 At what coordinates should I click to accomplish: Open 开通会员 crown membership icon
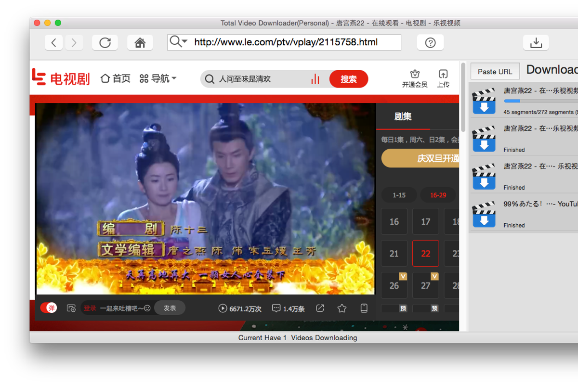pyautogui.click(x=415, y=79)
